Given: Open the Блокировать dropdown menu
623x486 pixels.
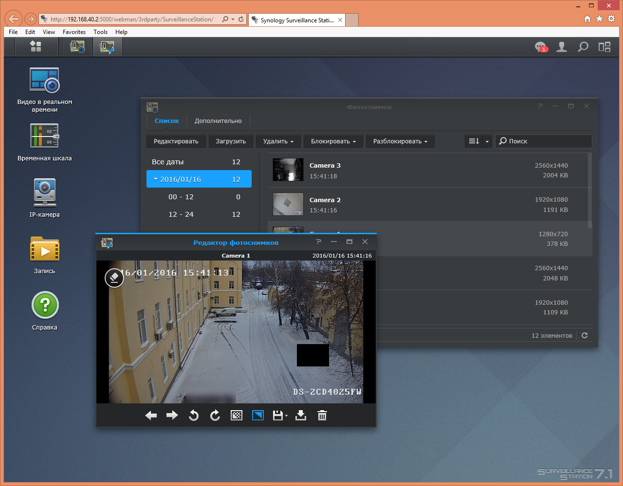Looking at the screenshot, I should [x=333, y=141].
